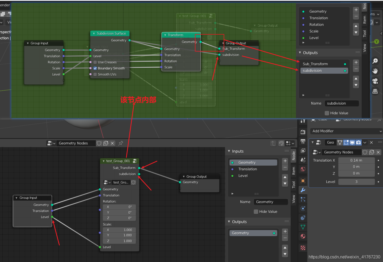The height and width of the screenshot is (262, 383).
Task: Switch to Node tab in lower sidebar
Action: pos(293,156)
